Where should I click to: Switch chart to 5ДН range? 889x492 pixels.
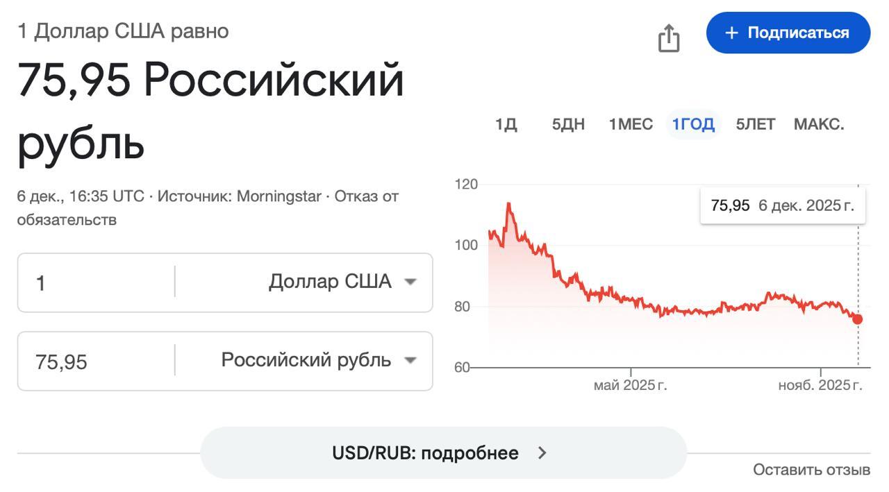coord(568,124)
